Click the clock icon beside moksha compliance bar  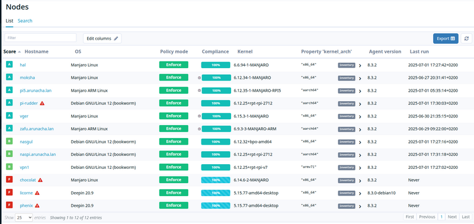point(199,78)
